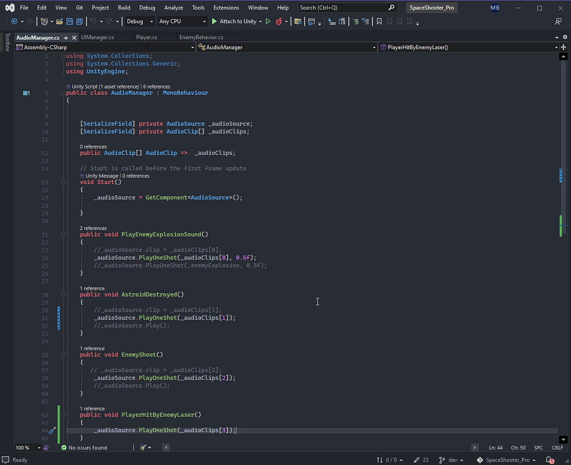Collapse the Start method region

click(x=63, y=182)
